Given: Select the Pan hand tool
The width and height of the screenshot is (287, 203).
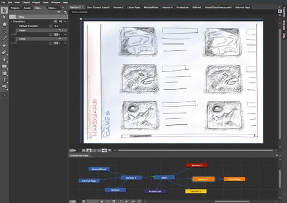Looking at the screenshot, I should (4, 24).
